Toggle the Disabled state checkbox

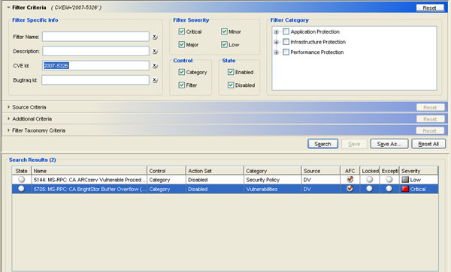coord(231,85)
